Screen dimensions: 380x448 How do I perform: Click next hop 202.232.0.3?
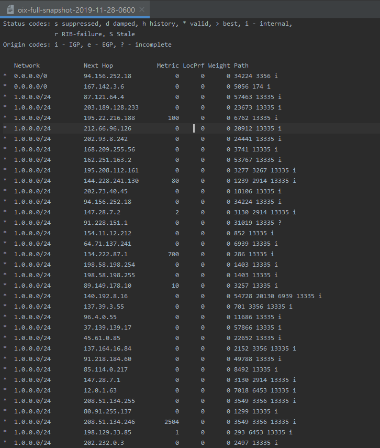(x=104, y=443)
